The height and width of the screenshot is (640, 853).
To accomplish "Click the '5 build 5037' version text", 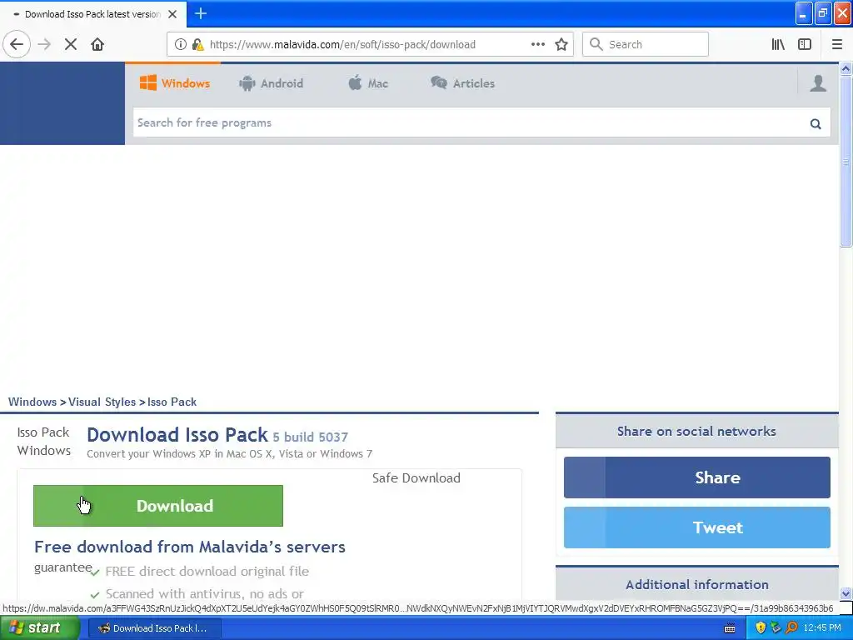I will click(310, 437).
